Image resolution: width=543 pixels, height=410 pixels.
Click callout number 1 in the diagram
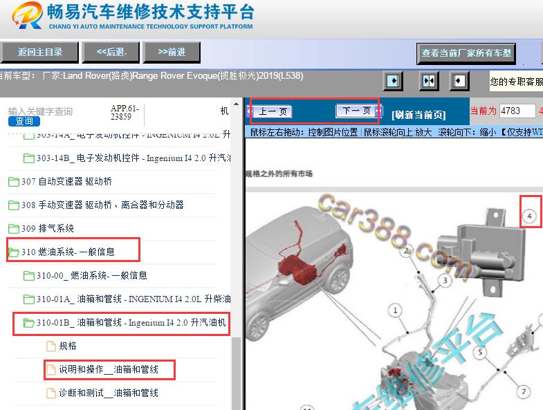(395, 310)
